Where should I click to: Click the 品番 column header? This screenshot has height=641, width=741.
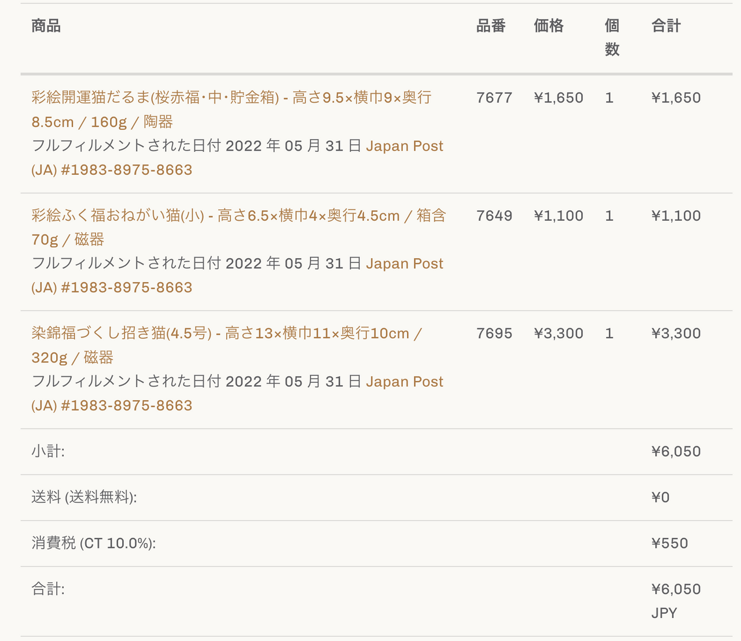point(491,26)
